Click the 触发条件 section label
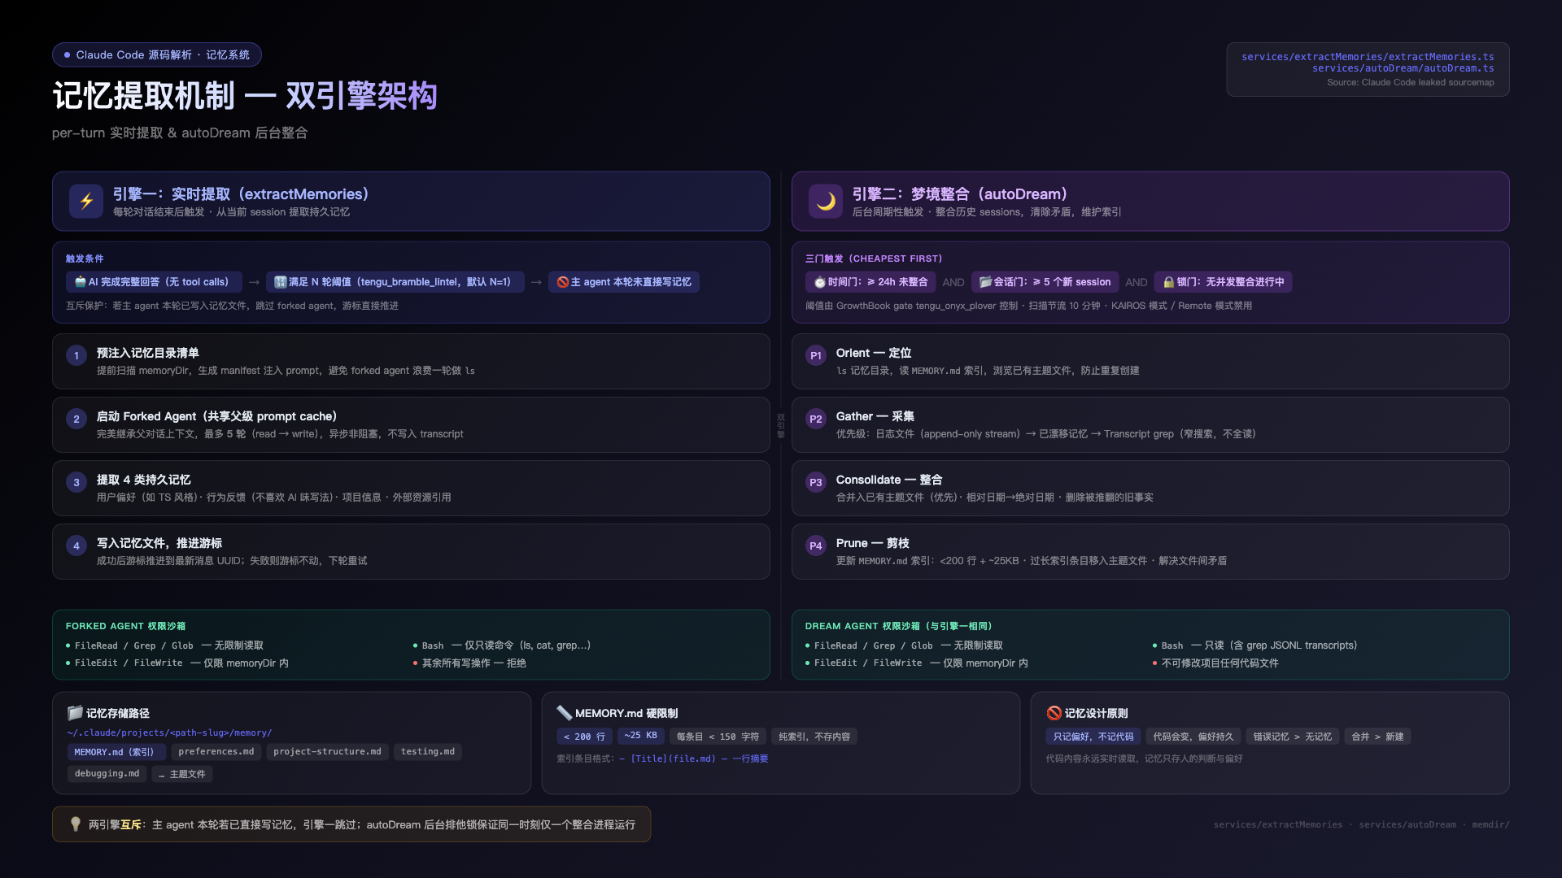 click(85, 259)
